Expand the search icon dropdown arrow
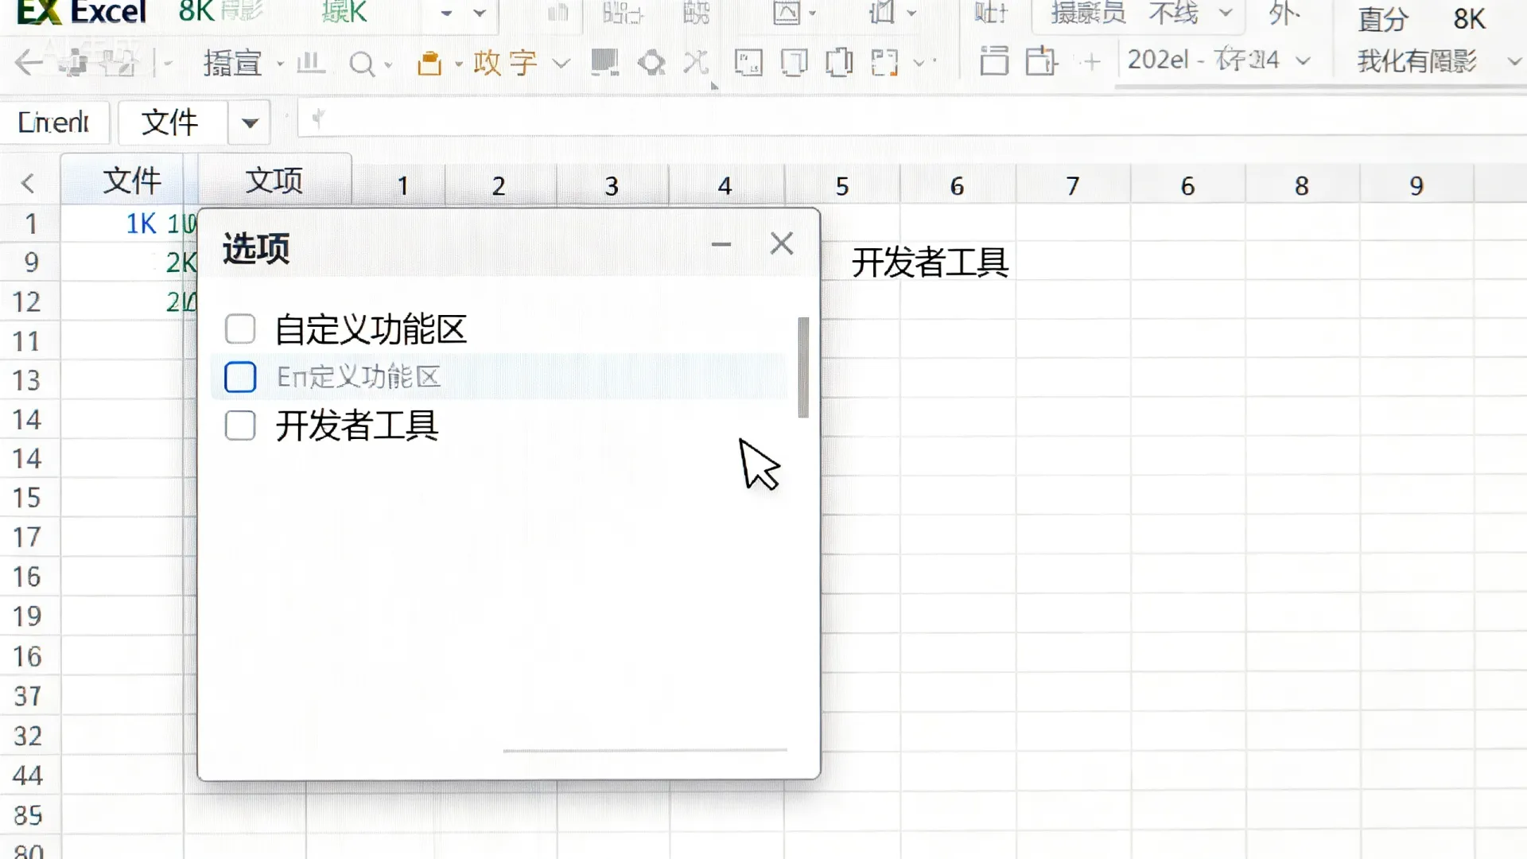Viewport: 1527px width, 859px height. pyautogui.click(x=388, y=64)
